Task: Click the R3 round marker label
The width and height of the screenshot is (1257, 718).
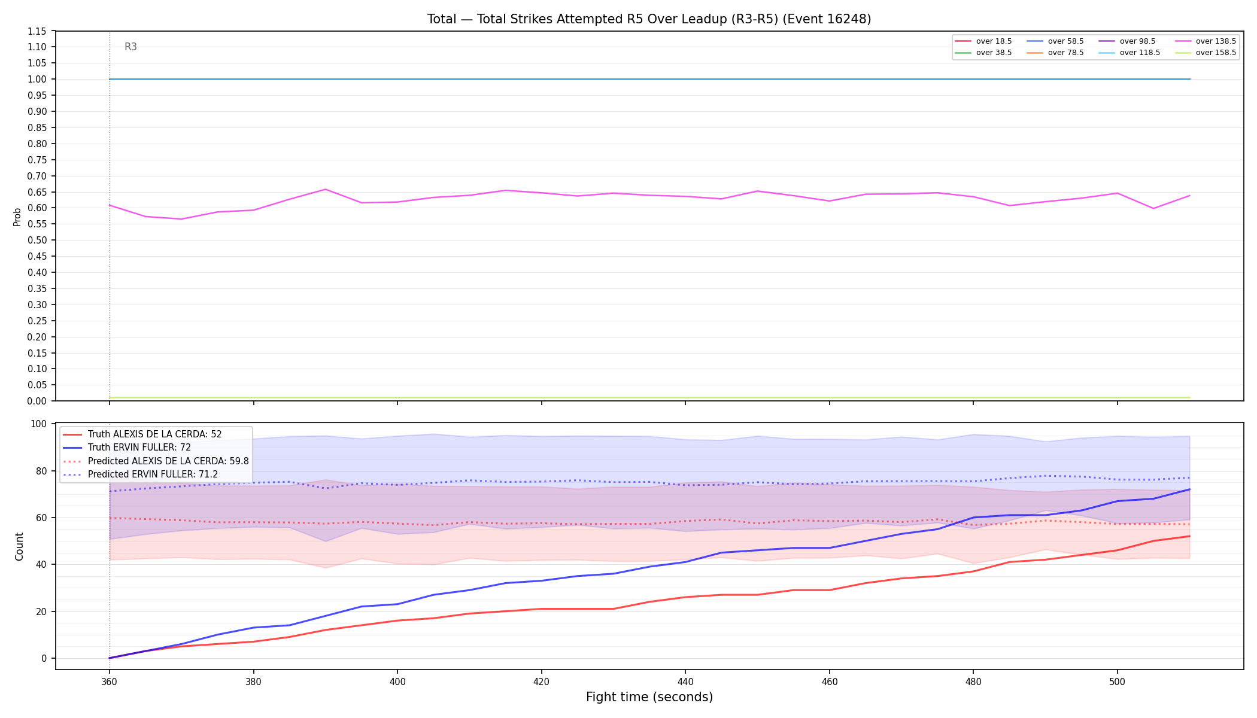Action: pyautogui.click(x=130, y=47)
